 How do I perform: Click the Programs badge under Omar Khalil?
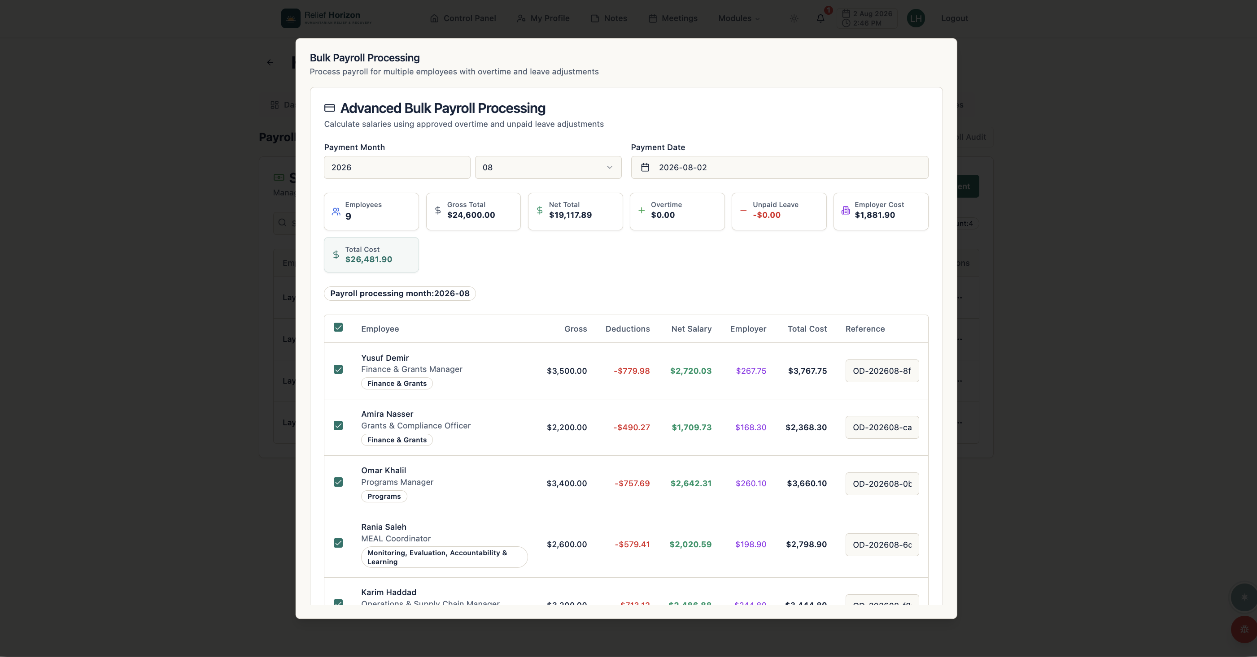coord(384,496)
